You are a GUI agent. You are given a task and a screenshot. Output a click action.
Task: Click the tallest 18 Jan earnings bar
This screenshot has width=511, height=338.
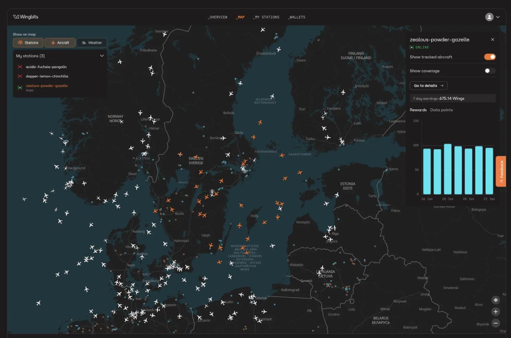[x=447, y=169]
